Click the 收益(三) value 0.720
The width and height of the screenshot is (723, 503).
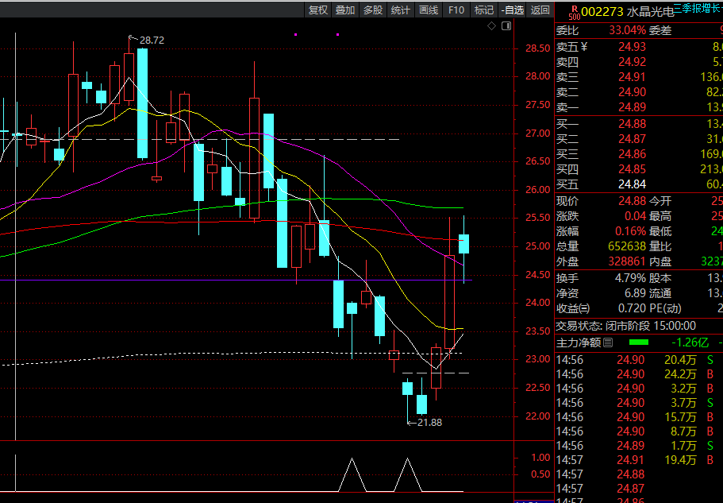coord(632,308)
